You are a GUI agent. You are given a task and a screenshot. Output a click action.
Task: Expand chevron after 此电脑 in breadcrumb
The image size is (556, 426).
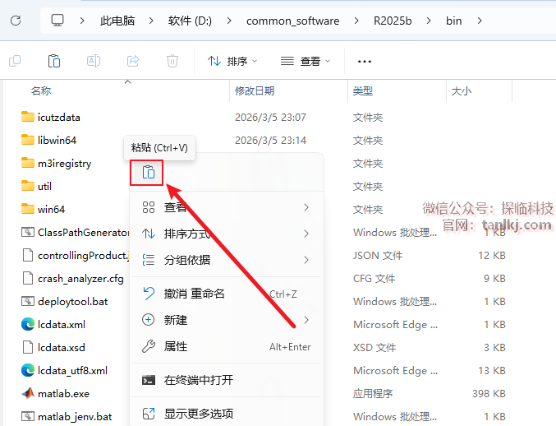point(151,21)
